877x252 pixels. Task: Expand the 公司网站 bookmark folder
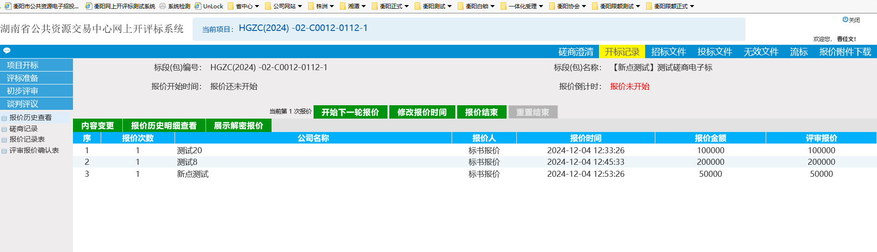pyautogui.click(x=284, y=6)
